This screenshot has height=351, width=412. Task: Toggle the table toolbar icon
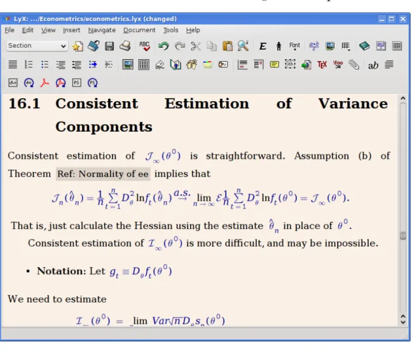(397, 46)
